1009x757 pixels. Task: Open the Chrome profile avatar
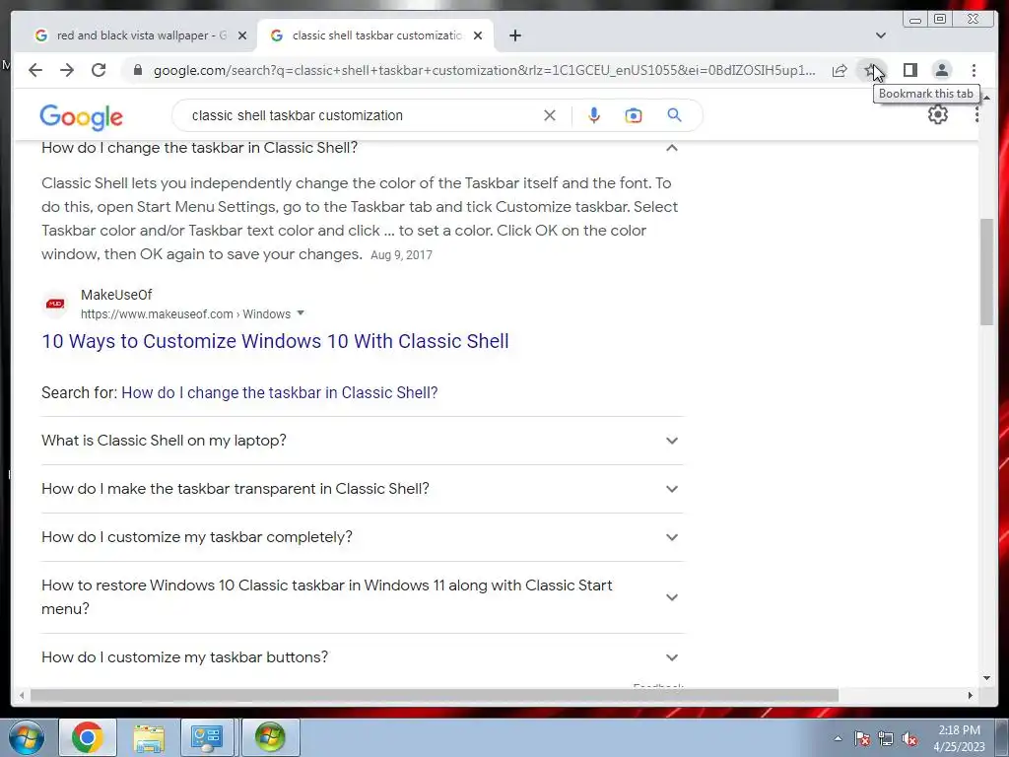click(941, 70)
